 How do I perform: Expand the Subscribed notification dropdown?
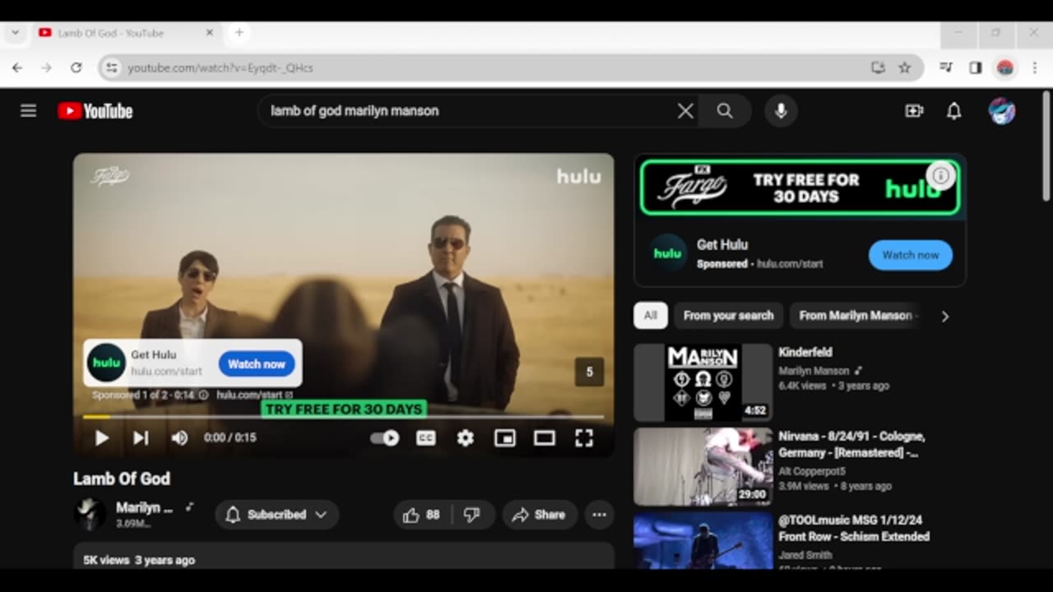[277, 515]
